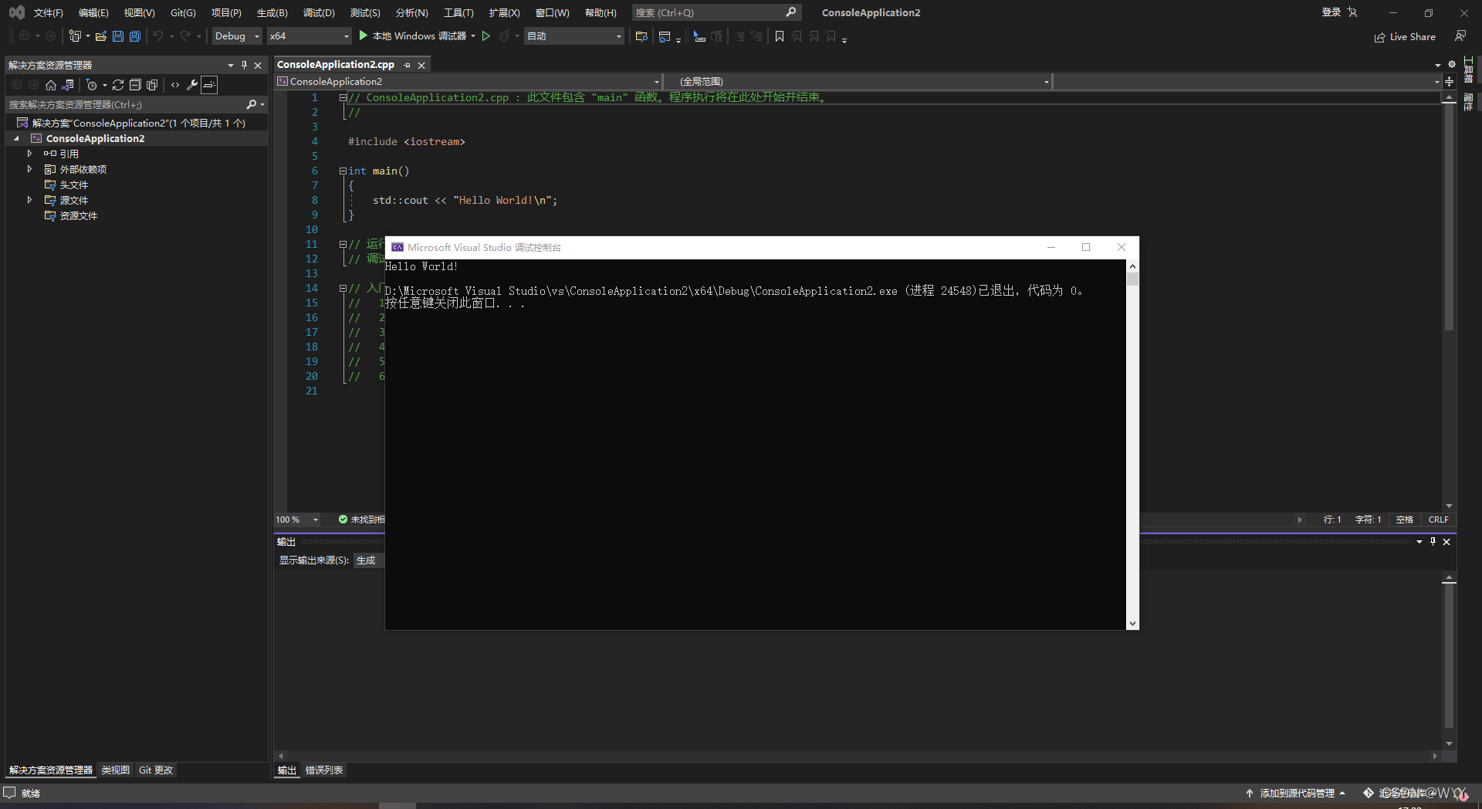Click the 本地 Windows 调试器 label
The image size is (1482, 809).
pos(419,36)
